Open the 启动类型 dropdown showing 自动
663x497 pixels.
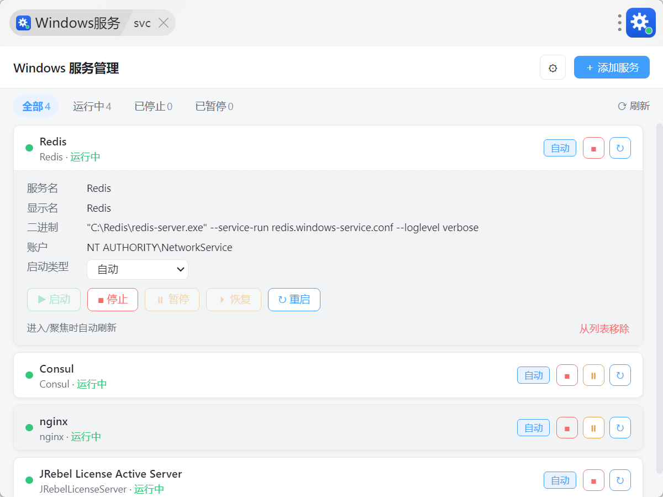click(x=138, y=270)
